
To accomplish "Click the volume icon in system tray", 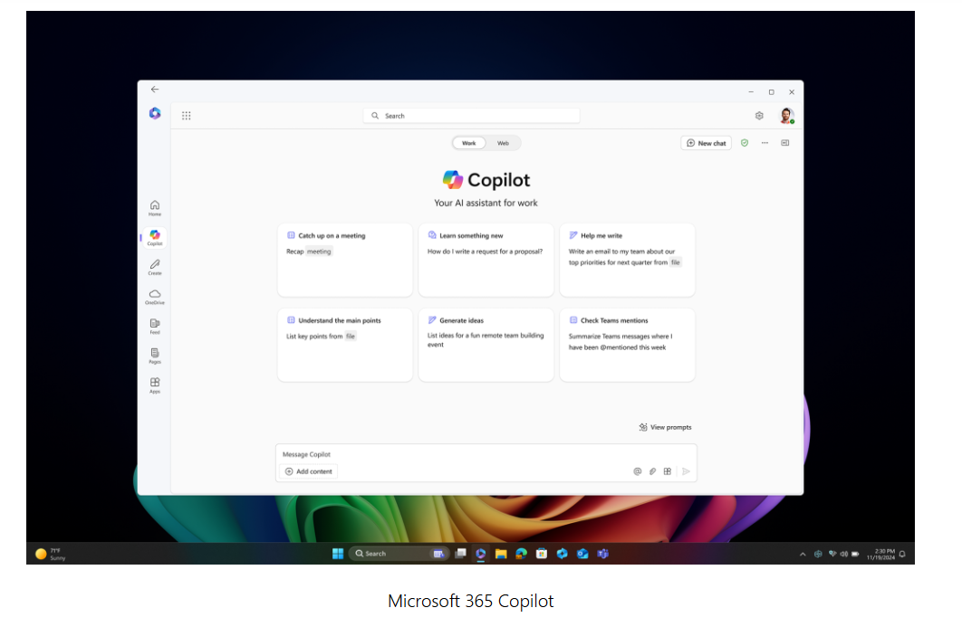I will (843, 554).
